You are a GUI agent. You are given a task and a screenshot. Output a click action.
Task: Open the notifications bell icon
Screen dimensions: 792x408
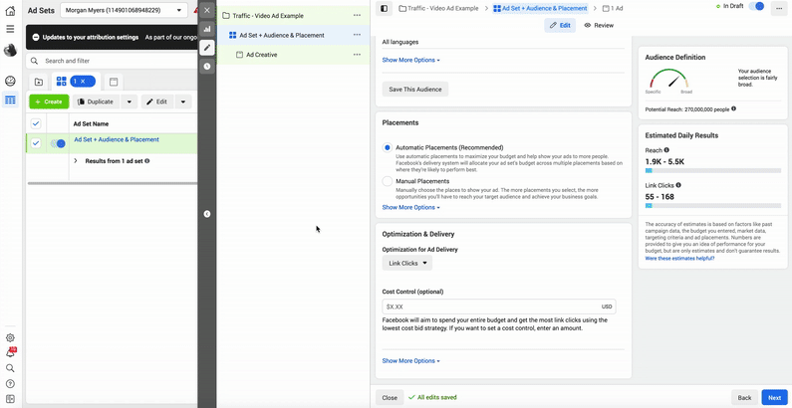click(10, 352)
